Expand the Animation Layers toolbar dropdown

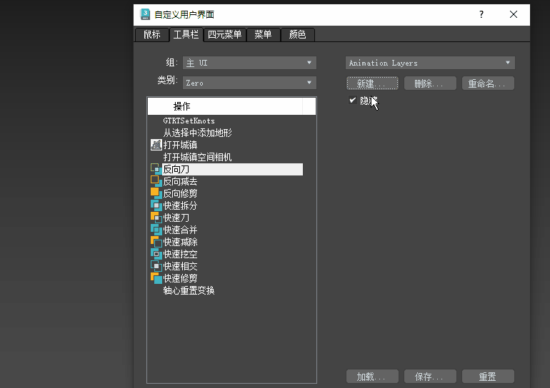pyautogui.click(x=430, y=63)
